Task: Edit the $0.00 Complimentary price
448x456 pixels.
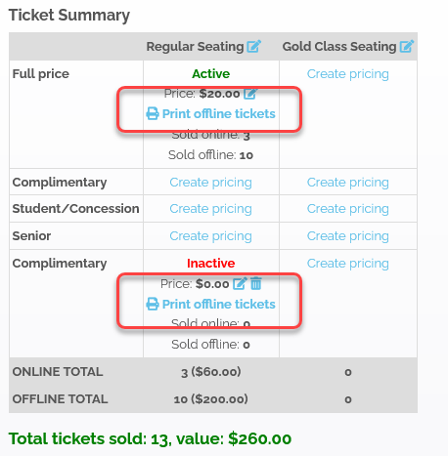Action: (x=240, y=283)
